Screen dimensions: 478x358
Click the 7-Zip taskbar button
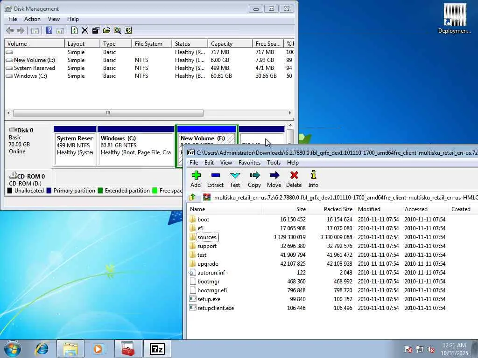point(157,349)
